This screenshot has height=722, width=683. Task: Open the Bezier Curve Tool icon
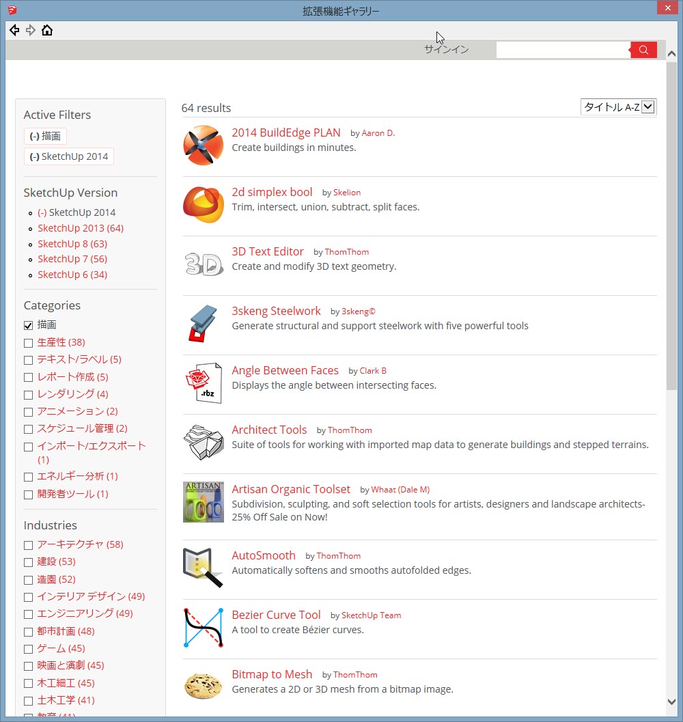(x=203, y=627)
